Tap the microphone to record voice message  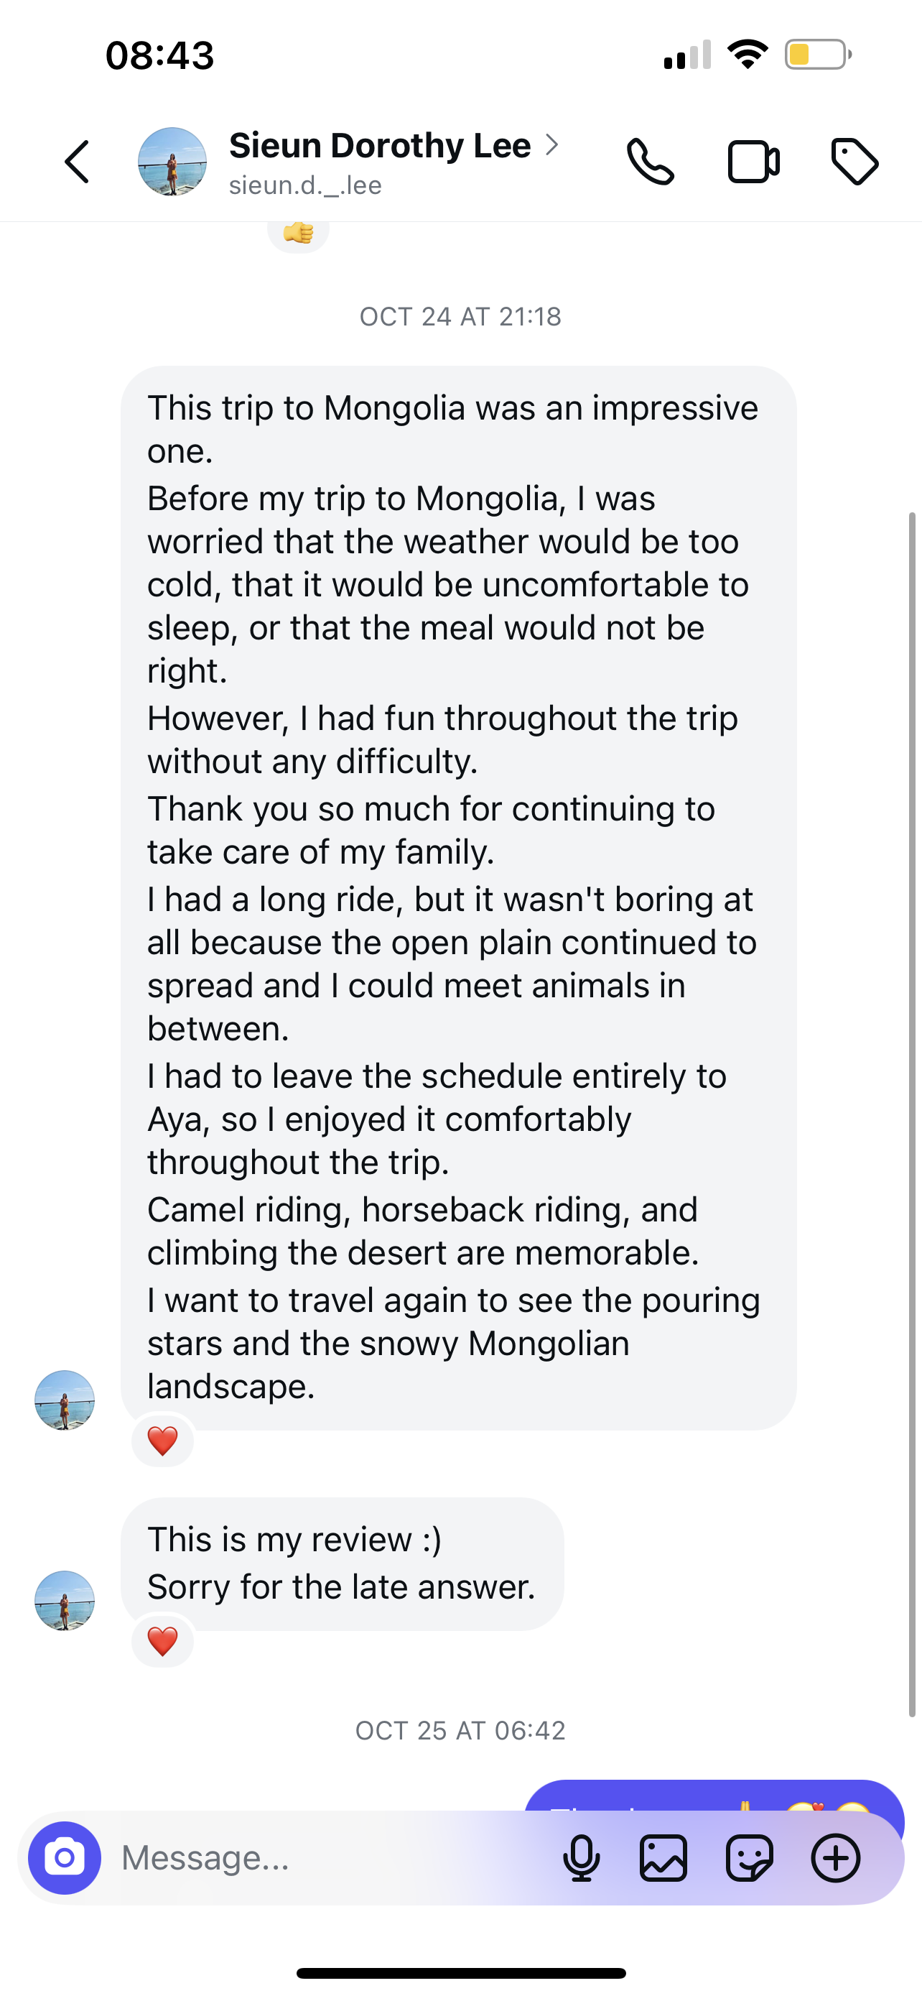coord(581,1857)
